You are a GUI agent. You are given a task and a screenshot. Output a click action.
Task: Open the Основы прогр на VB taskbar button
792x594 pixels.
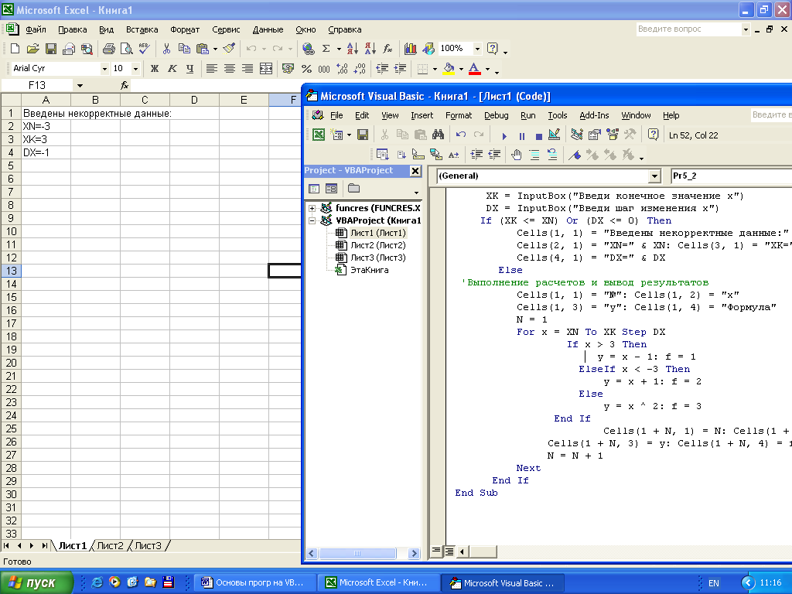(x=254, y=582)
